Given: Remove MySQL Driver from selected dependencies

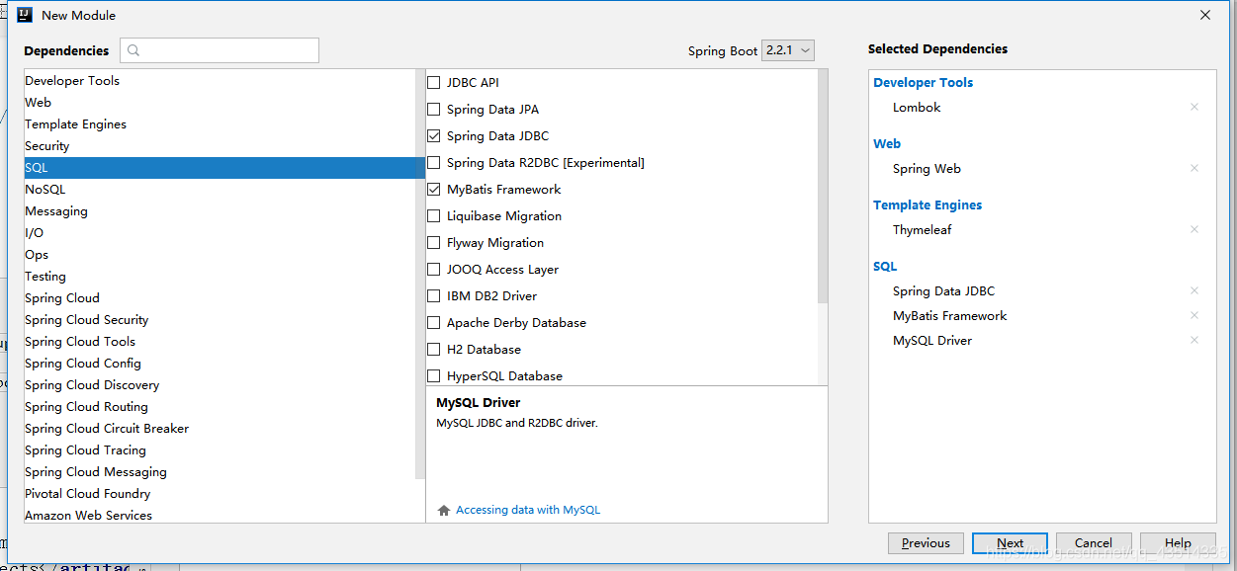Looking at the screenshot, I should coord(1194,340).
